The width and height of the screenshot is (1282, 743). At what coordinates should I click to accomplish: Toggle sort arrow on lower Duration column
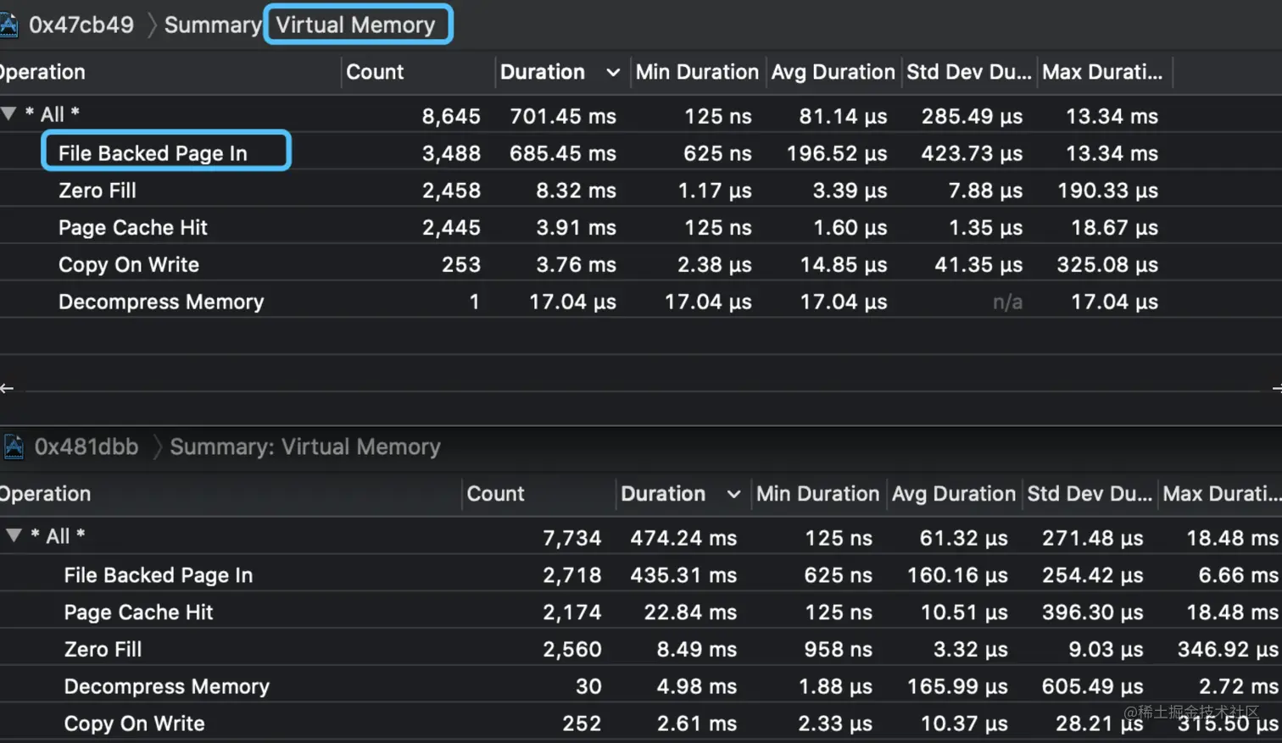[x=733, y=495]
